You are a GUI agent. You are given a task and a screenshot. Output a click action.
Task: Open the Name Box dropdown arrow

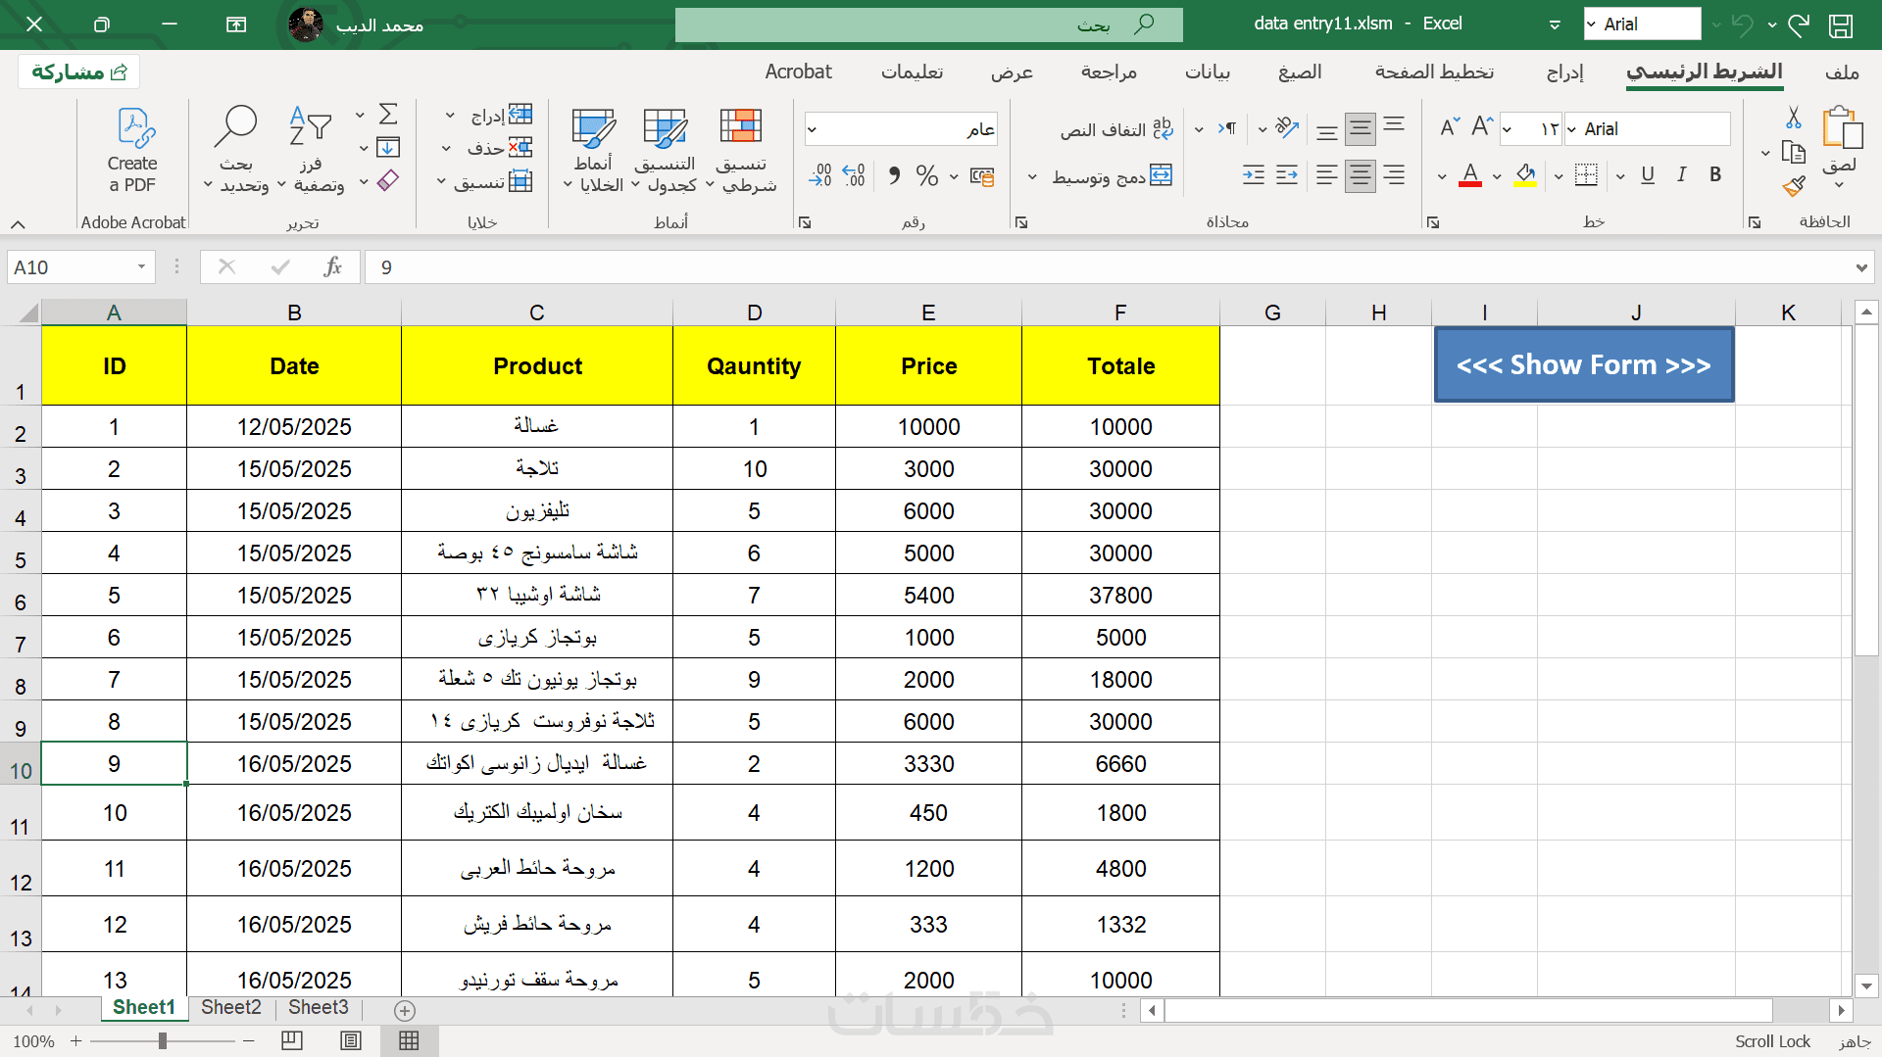pos(141,267)
